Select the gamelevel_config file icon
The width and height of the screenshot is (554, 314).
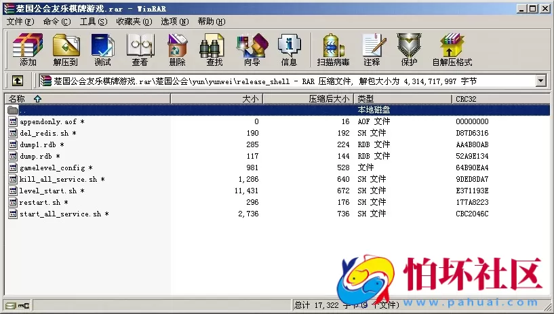(13, 168)
